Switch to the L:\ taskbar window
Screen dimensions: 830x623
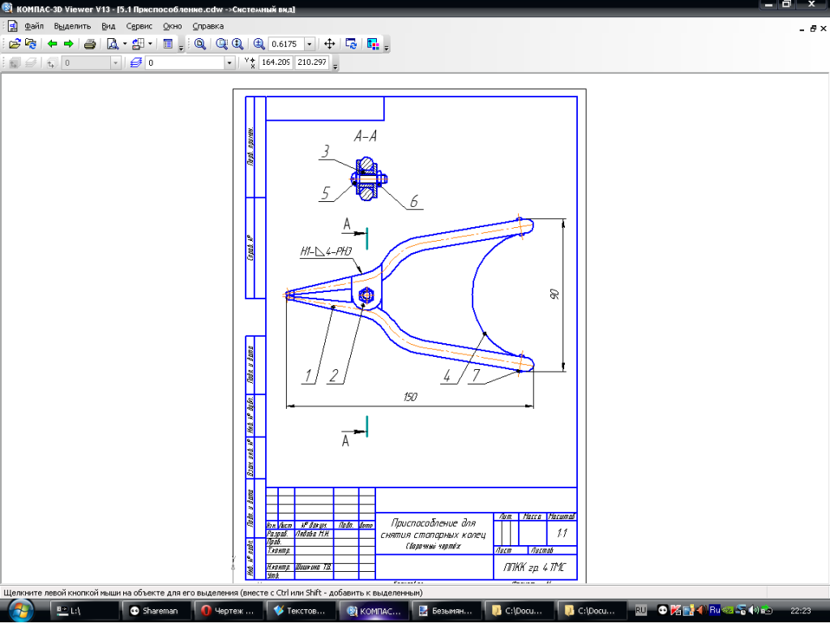(84, 611)
